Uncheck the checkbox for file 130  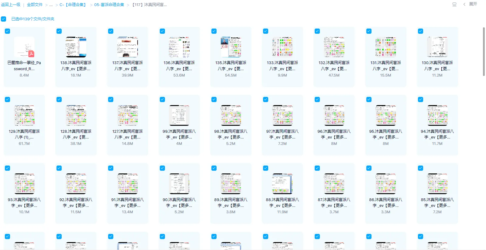[421, 31]
